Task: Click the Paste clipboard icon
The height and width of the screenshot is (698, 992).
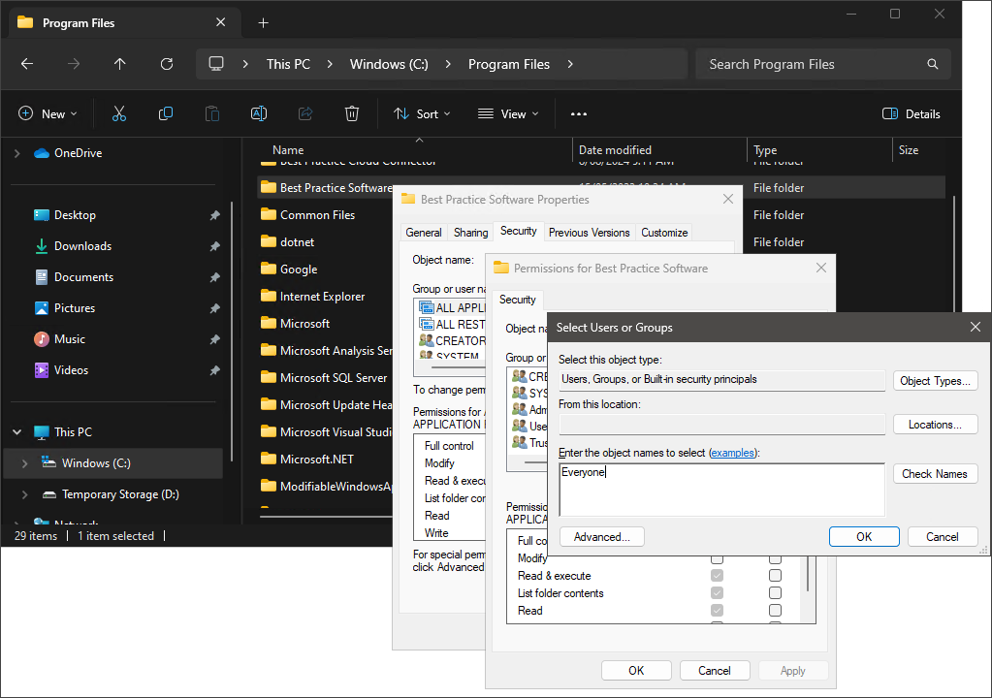Action: pos(212,113)
